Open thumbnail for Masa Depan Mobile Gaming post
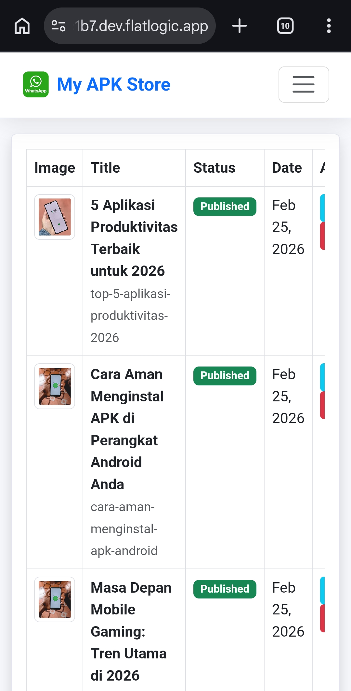The height and width of the screenshot is (691, 351). click(55, 599)
